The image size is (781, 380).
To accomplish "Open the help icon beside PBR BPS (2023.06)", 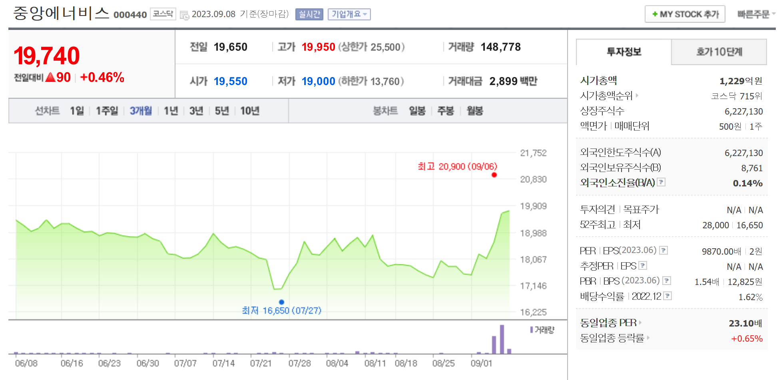I will 666,281.
